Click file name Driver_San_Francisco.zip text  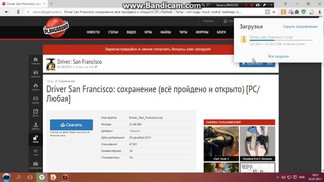click(x=146, y=118)
